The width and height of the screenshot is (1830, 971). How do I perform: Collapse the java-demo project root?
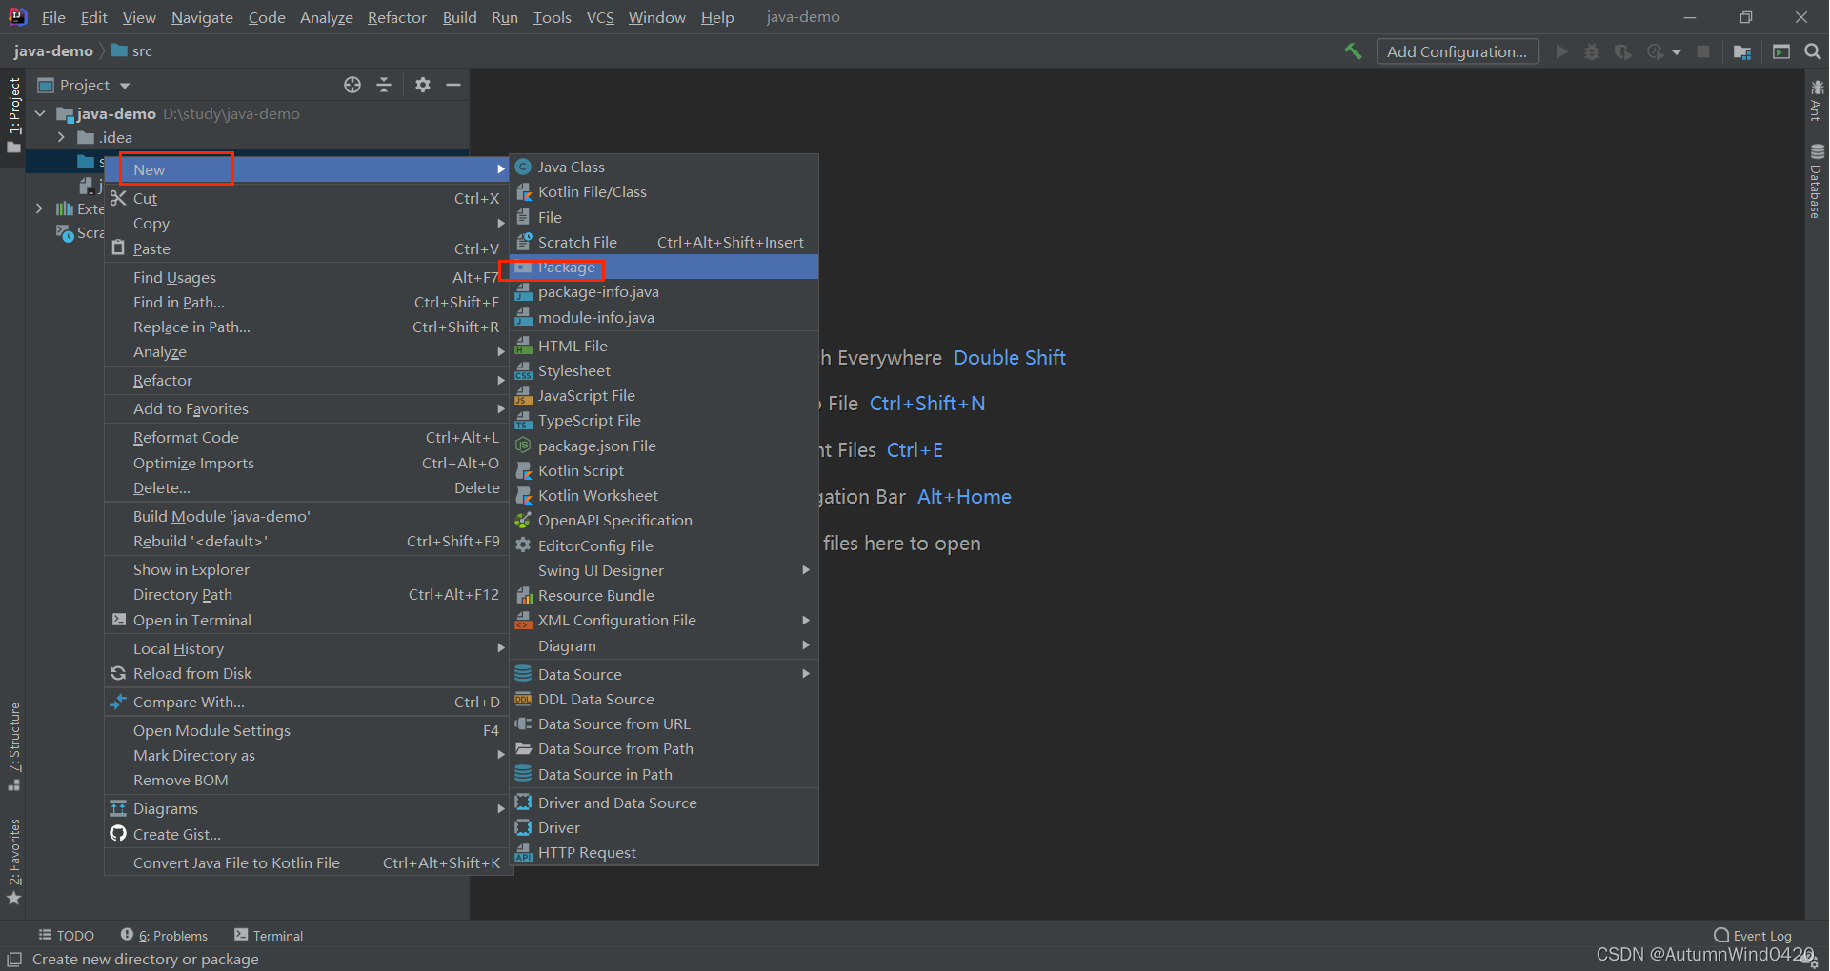pos(40,113)
